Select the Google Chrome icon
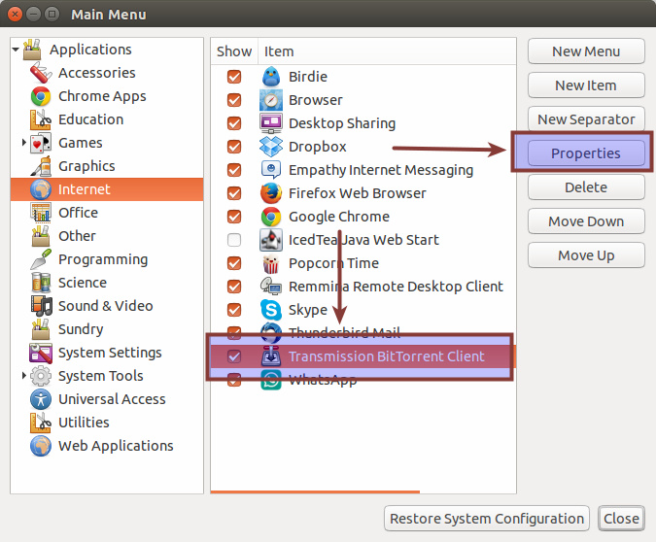This screenshot has width=656, height=542. 271,217
